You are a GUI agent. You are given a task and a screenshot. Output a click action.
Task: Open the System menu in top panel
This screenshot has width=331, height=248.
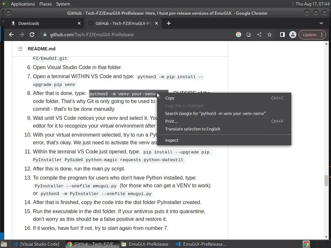point(63,4)
